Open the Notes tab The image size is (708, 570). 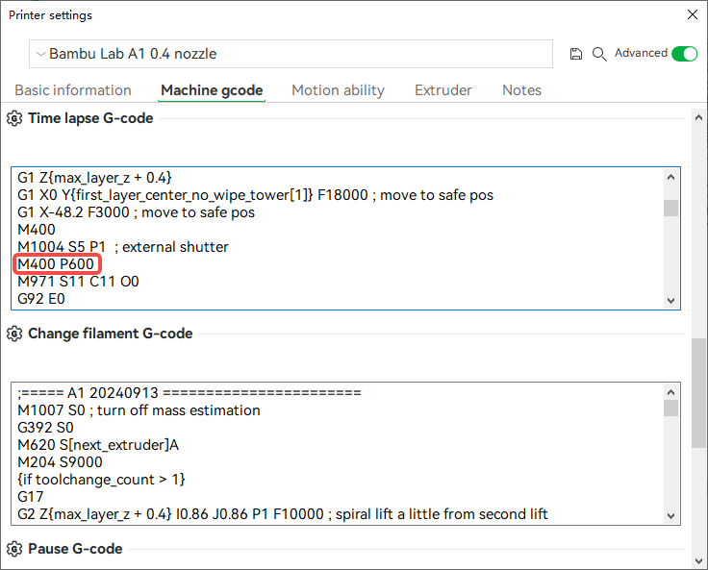521,90
